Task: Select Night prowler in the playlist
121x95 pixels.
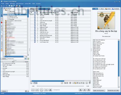Action: click(x=60, y=29)
